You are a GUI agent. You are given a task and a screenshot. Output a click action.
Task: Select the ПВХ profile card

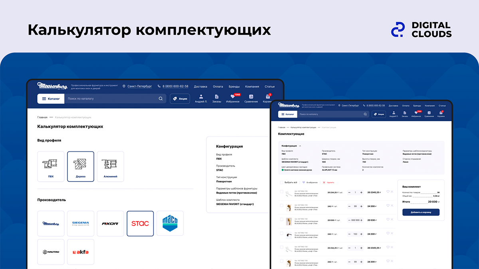(x=51, y=167)
